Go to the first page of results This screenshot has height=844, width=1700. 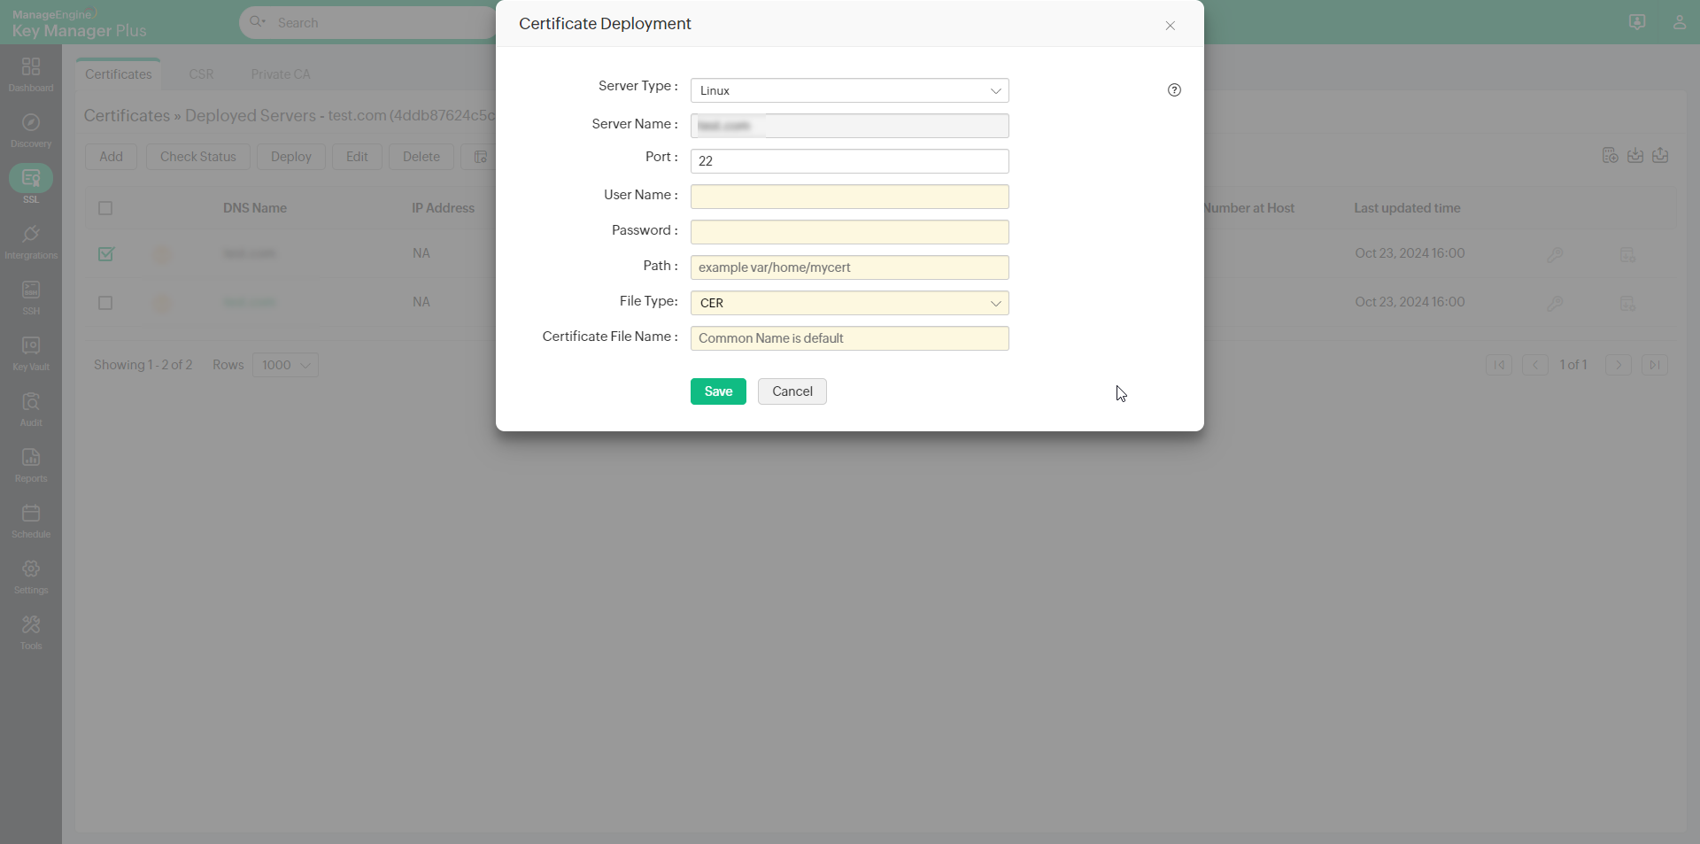click(x=1499, y=365)
